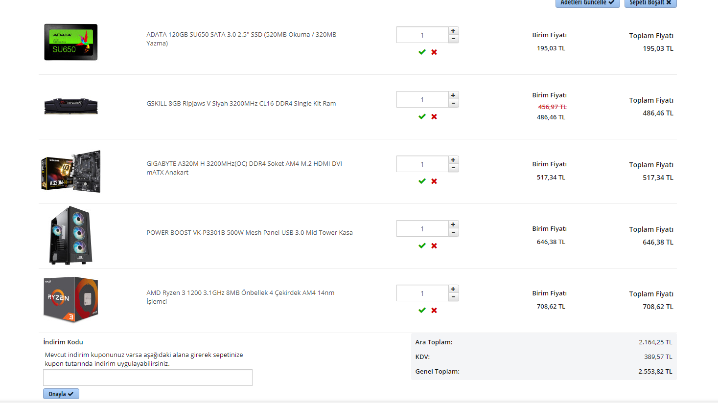Click the AMD Ryzen 3 quantity field

click(x=422, y=293)
